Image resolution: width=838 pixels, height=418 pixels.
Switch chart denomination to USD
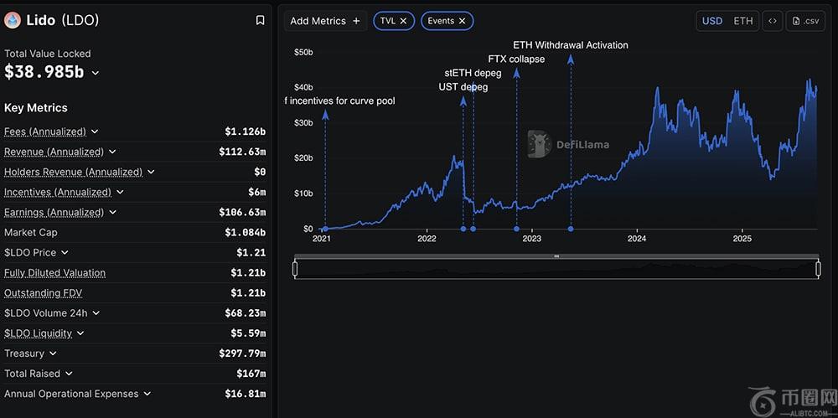(x=712, y=21)
